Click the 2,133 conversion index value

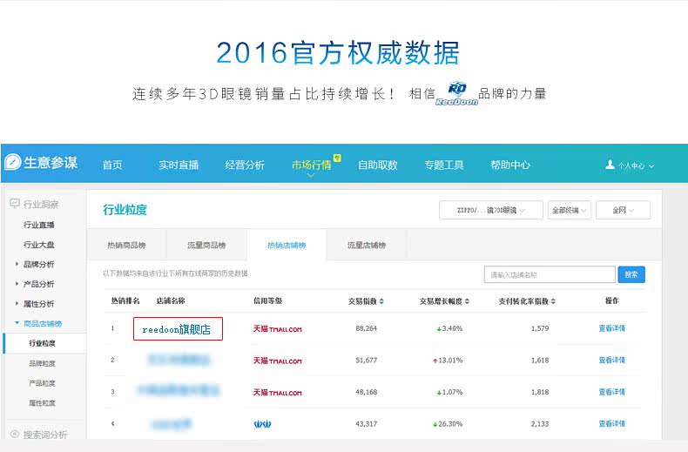pyautogui.click(x=540, y=424)
